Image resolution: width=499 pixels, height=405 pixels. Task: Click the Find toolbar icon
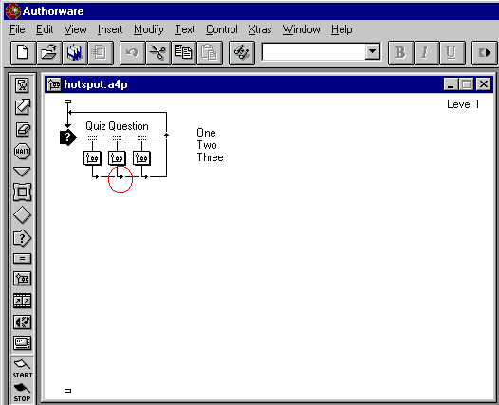click(242, 53)
